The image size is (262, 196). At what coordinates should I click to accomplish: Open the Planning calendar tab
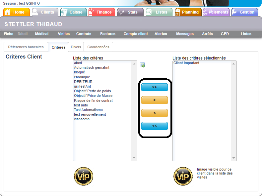(x=188, y=12)
